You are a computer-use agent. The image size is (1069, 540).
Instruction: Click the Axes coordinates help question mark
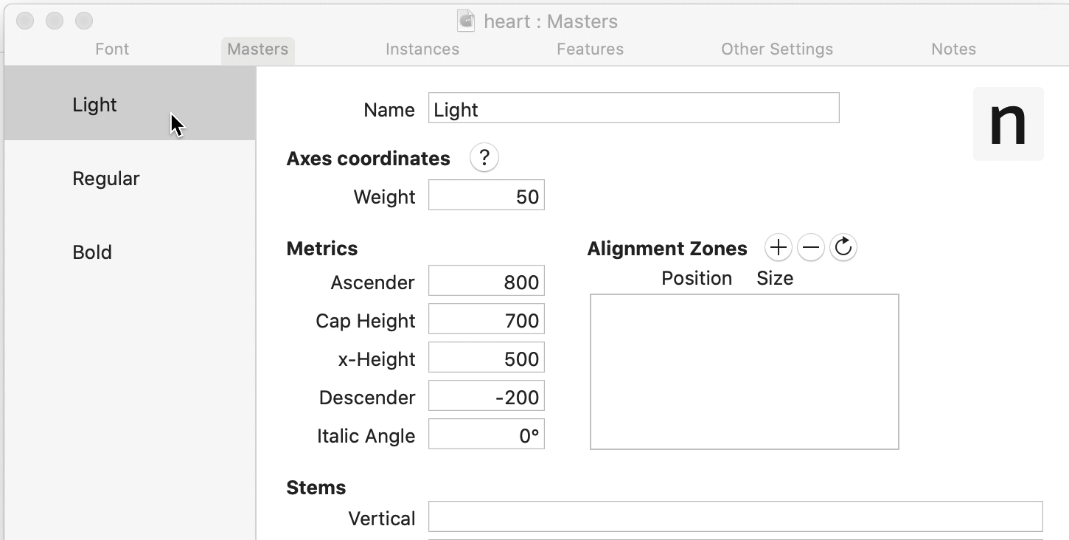(484, 158)
